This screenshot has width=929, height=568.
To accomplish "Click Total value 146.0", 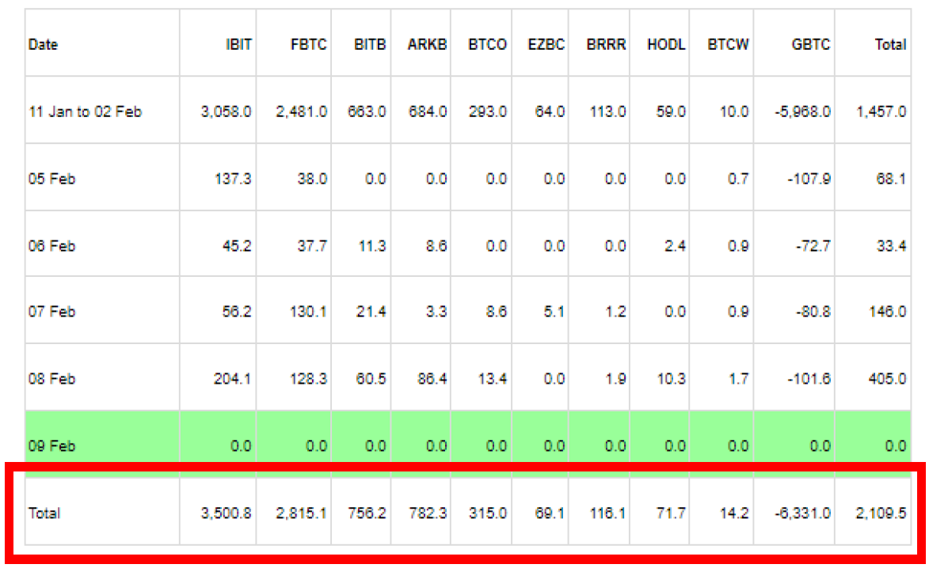I will (x=888, y=312).
